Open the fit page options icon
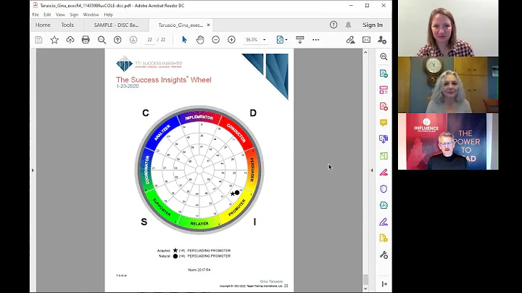The width and height of the screenshot is (522, 293). (281, 40)
